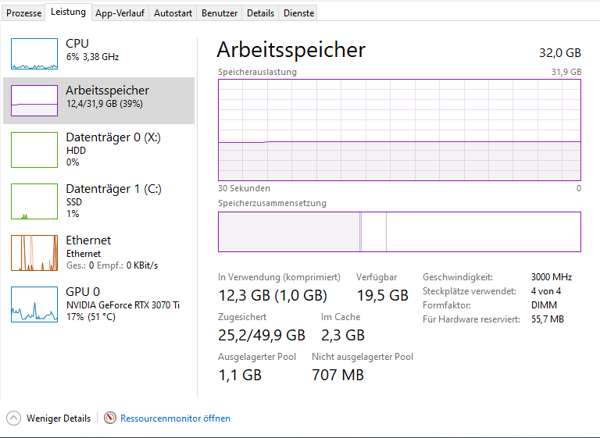Click the Ressourcenmonitor öffnen link
600x438 pixels.
tap(175, 418)
